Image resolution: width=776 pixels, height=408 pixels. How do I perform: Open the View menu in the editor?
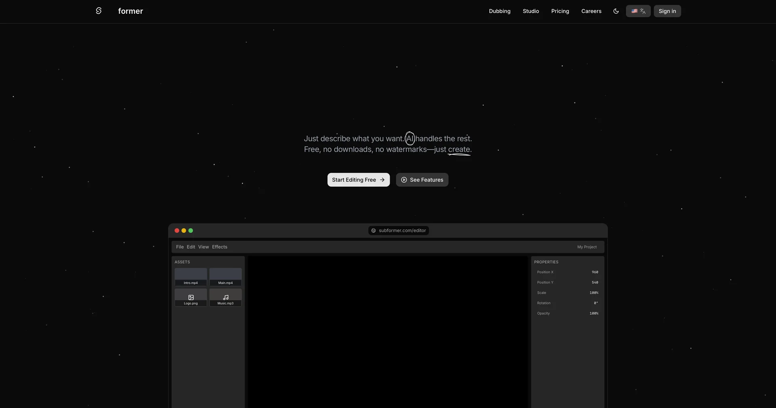(203, 247)
